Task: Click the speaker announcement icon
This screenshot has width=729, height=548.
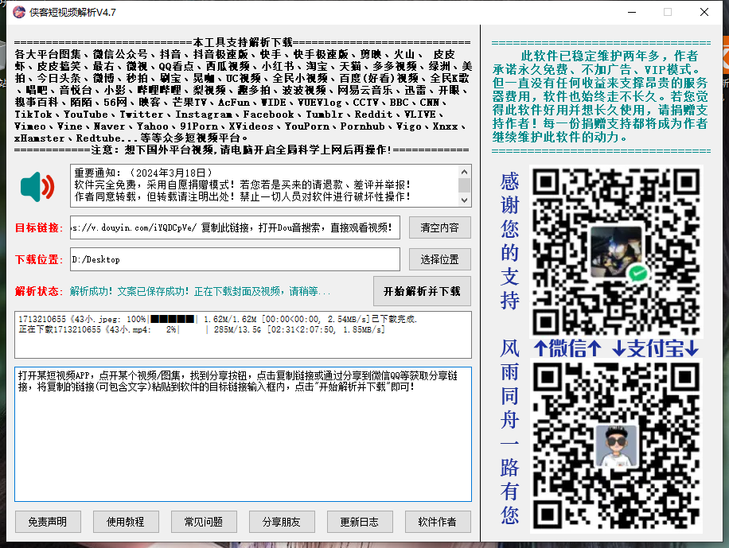Action: click(x=37, y=187)
